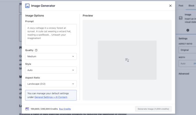Open the Quality help question-mark icon
The width and height of the screenshot is (196, 115).
(36, 50)
